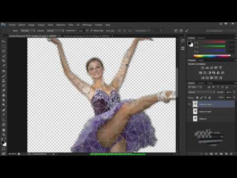
Task: Open the Affichage menu
Action: click(87, 25)
